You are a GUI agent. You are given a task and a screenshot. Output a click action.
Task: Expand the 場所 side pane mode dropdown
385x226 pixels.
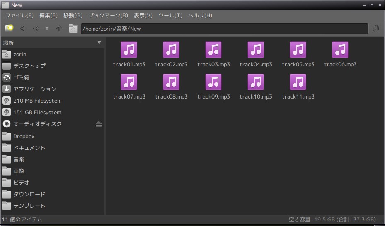[x=99, y=43]
